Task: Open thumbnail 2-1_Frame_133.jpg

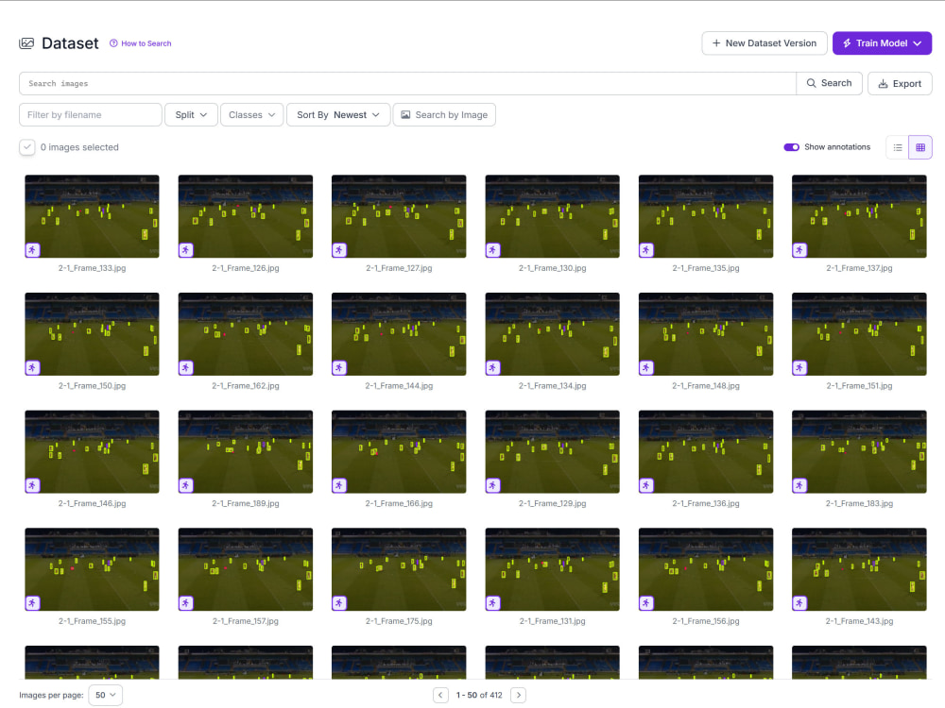Action: tap(93, 216)
